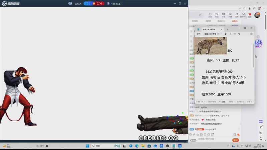The height and width of the screenshot is (150, 267).
Task: Click the 关注 heart icon
Action: pos(217,15)
